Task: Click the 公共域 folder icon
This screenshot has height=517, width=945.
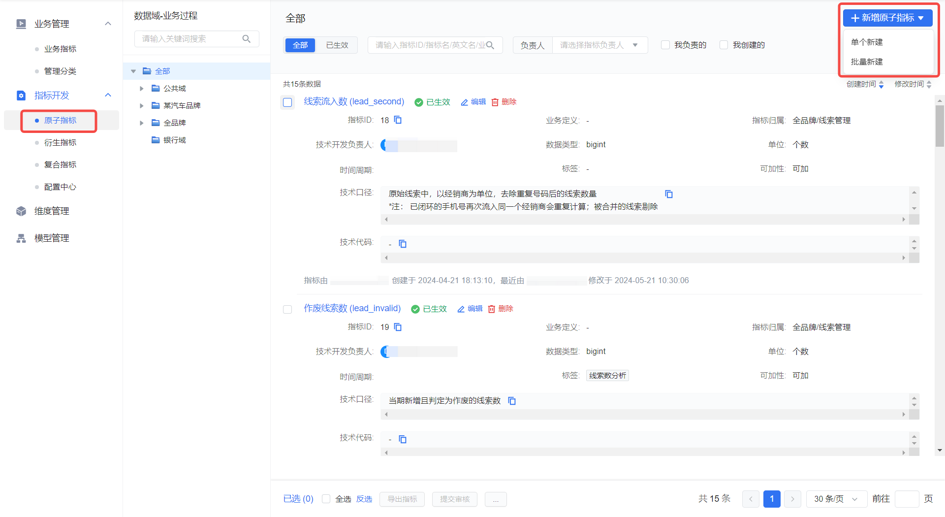Action: (x=156, y=88)
